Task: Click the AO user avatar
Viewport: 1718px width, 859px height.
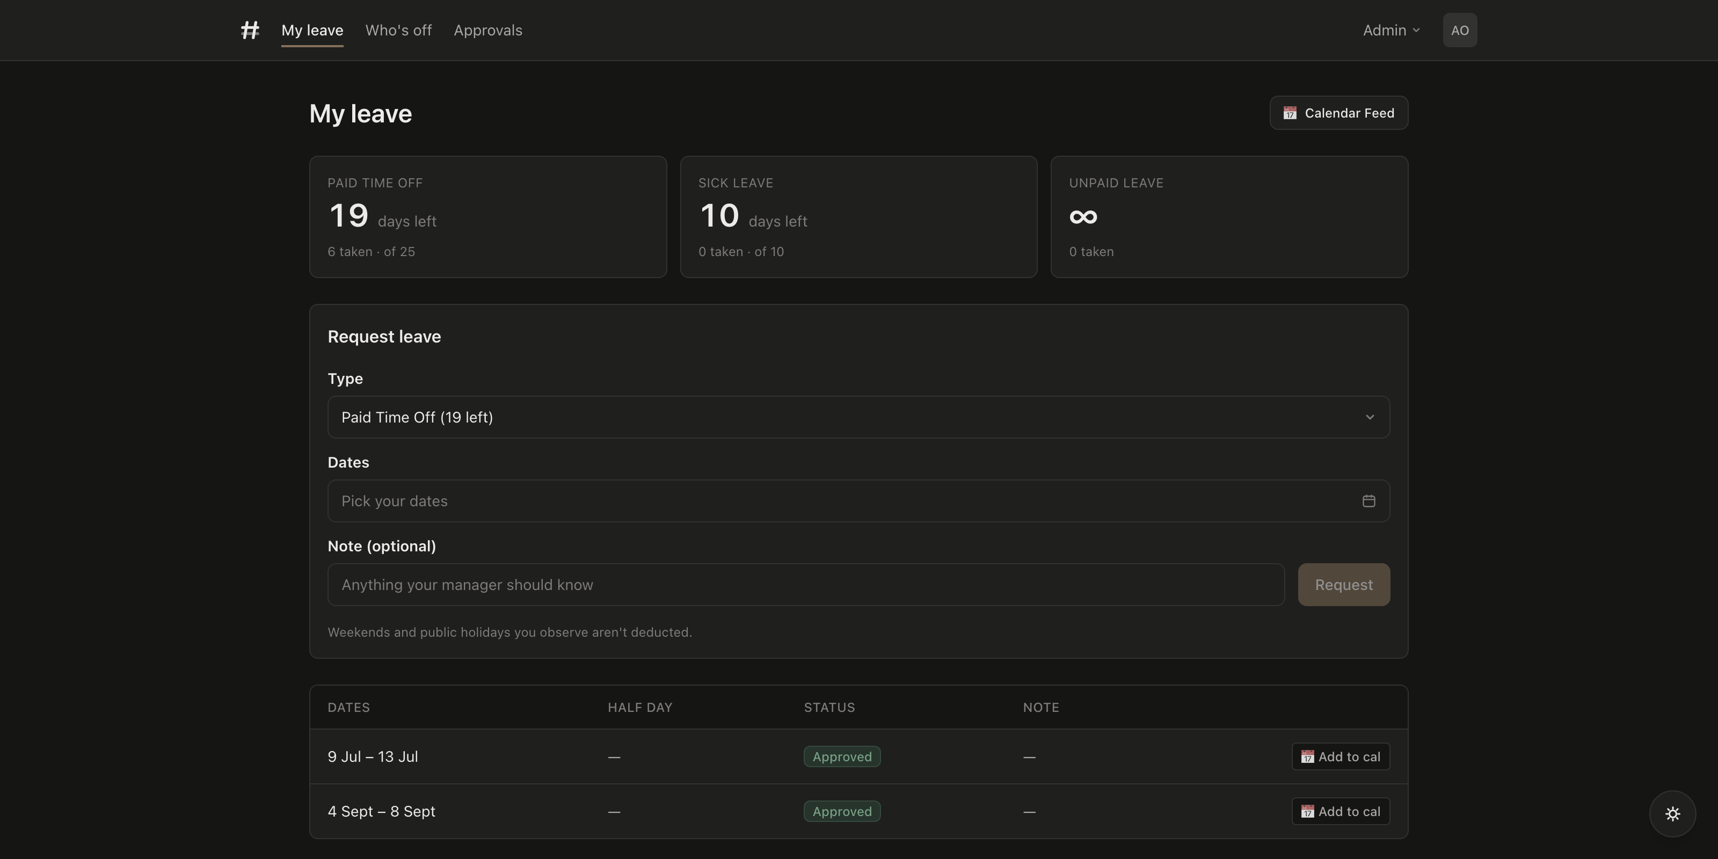Action: pos(1460,30)
